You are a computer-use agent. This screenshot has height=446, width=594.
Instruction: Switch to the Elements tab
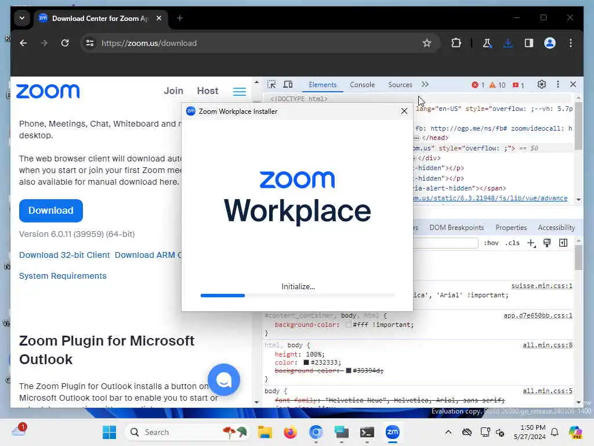(323, 85)
